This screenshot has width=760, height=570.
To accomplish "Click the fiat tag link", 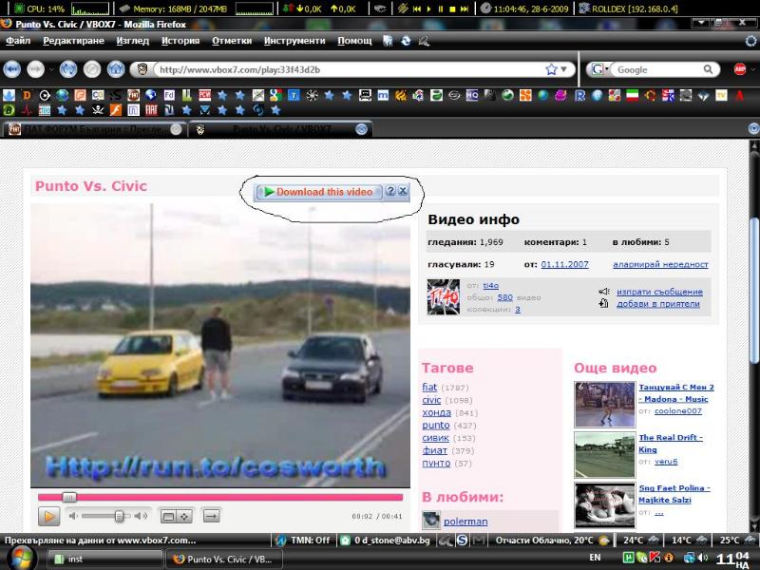I will 429,388.
